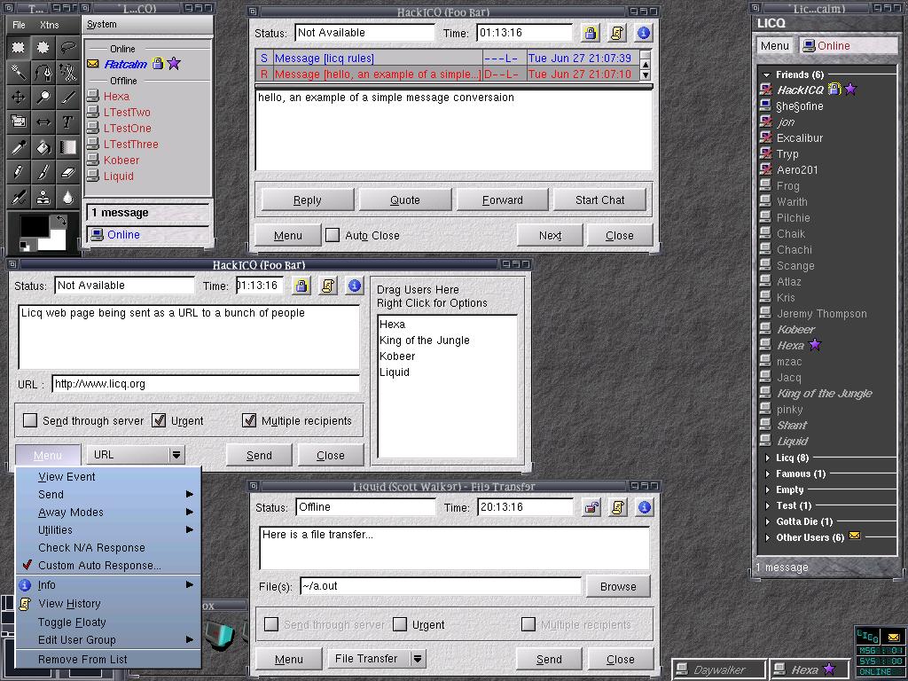Click the Start Chat button
This screenshot has height=681, width=908.
click(600, 200)
